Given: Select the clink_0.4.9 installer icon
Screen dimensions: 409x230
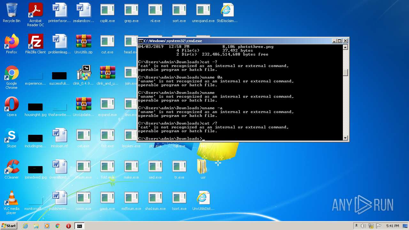Looking at the screenshot, I should 83,75.
